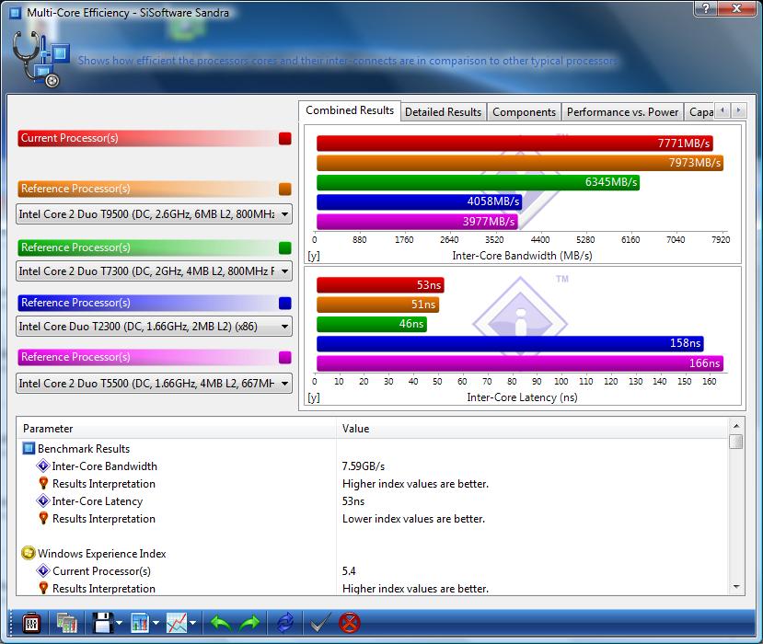The image size is (763, 644).
Task: Toggle the orange reference processor color box
Action: click(285, 189)
